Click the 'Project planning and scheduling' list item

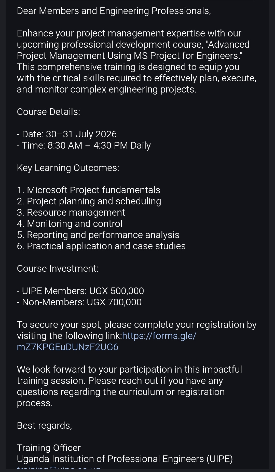(x=89, y=201)
